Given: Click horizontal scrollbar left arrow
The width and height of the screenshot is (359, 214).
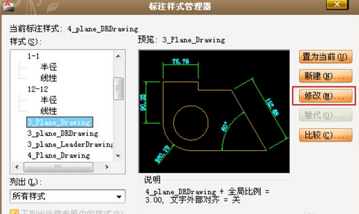Looking at the screenshot, I should [16, 167].
